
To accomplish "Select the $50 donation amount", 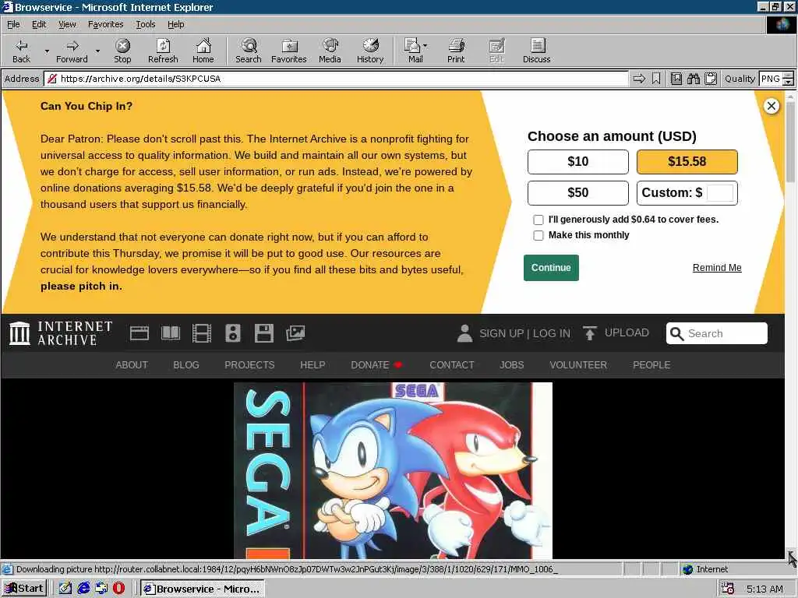I will (577, 193).
